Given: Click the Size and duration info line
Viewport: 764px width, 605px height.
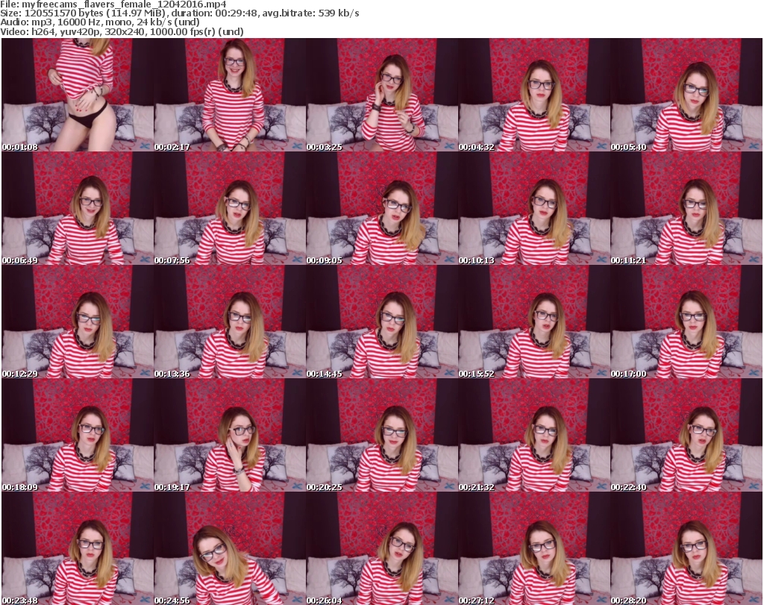Looking at the screenshot, I should [181, 13].
